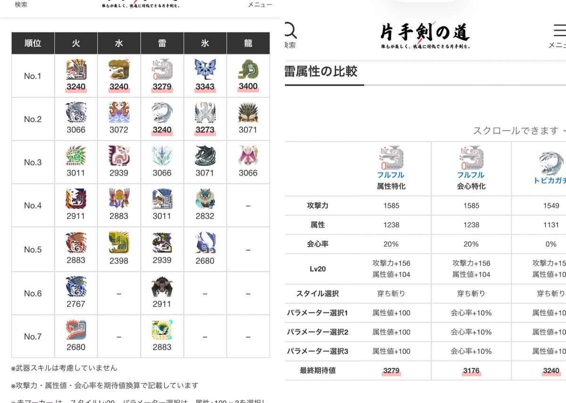Open the フルフル link above 属性特化
This screenshot has height=403, width=566.
(x=391, y=175)
